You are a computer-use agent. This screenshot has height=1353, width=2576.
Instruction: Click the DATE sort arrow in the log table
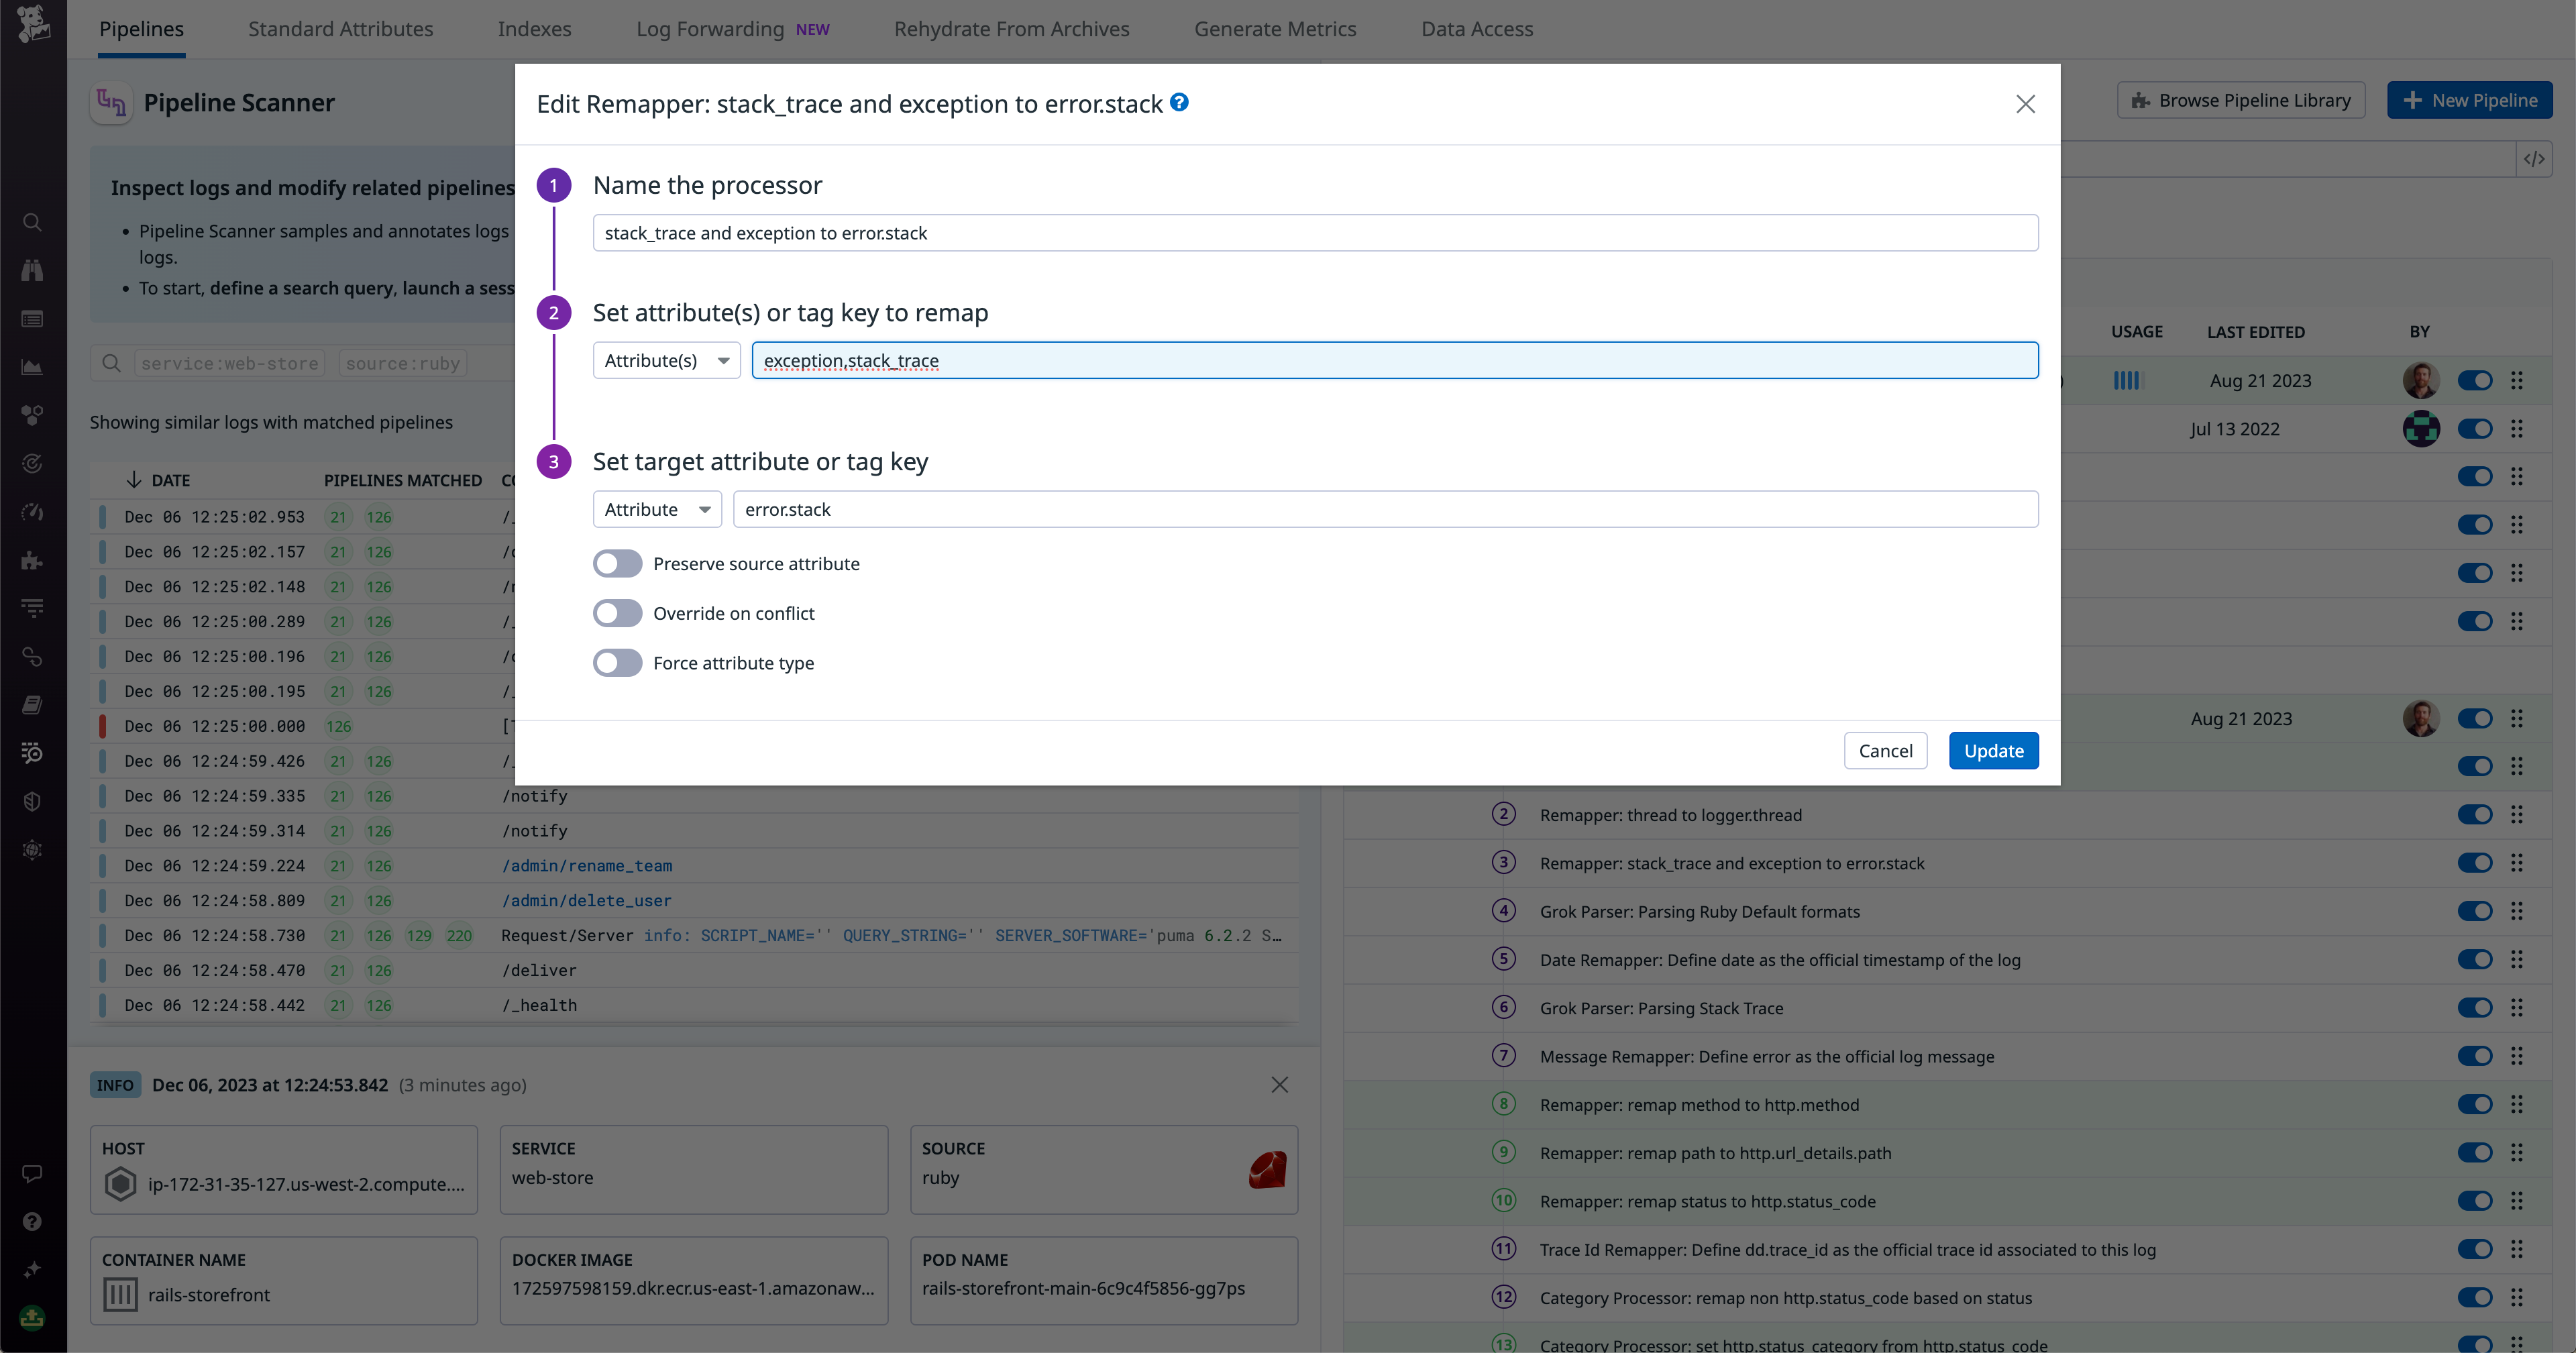pos(135,479)
